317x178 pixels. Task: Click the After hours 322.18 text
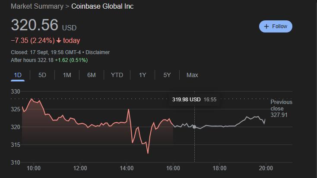click(x=32, y=60)
